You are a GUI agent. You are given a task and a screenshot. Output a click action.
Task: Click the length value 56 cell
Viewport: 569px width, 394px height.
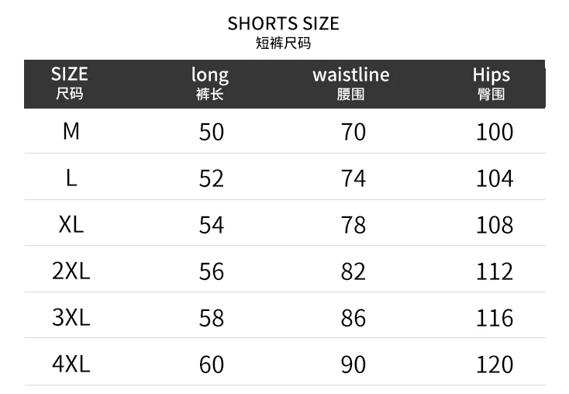pyautogui.click(x=211, y=271)
